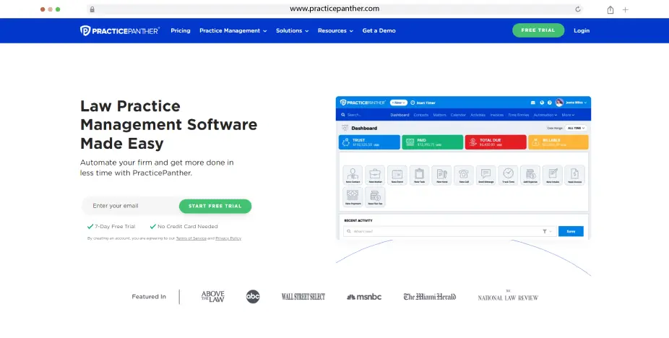Viewport: 669px width, 338px height.
Task: Open the Pricing page
Action: click(181, 31)
